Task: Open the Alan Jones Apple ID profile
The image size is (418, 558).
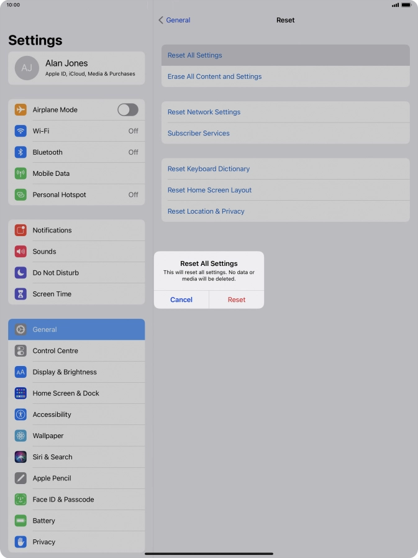Action: (x=76, y=68)
